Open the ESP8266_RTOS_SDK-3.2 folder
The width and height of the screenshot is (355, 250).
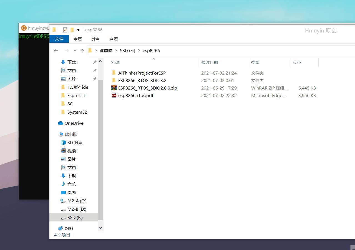click(x=142, y=80)
